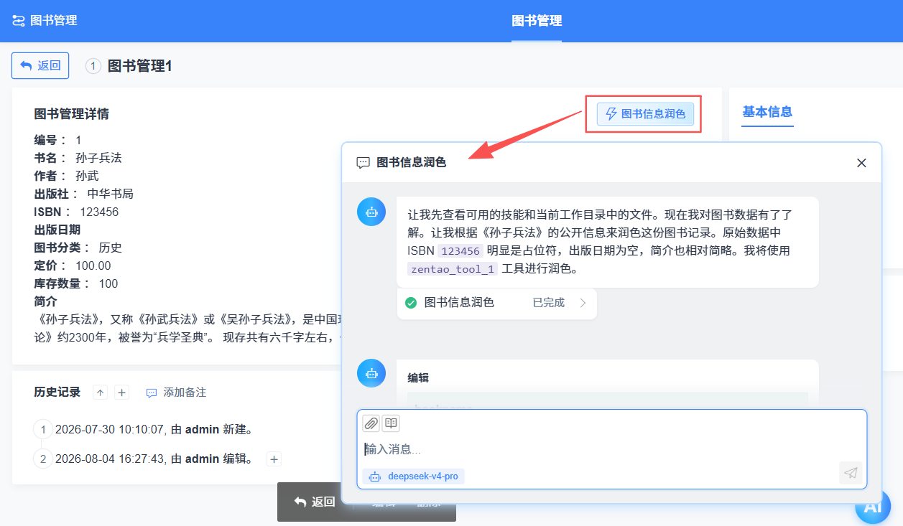
Task: Click the zentao_tool_1 code tag
Action: point(452,269)
